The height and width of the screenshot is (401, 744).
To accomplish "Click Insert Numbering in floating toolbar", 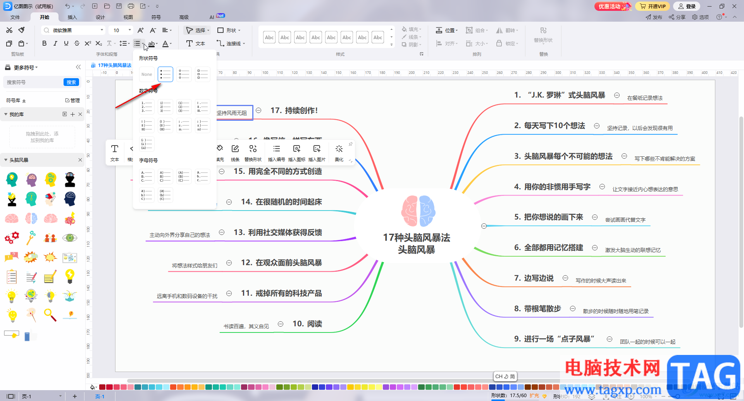I will 276,153.
